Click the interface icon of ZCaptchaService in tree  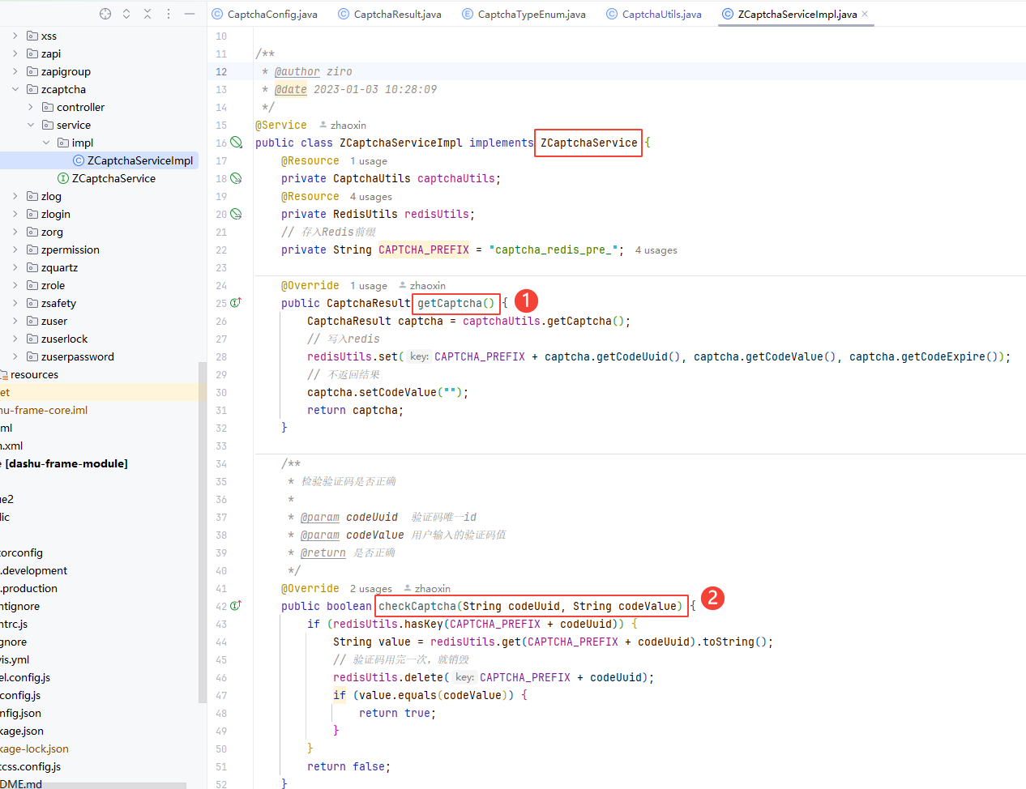pyautogui.click(x=63, y=178)
